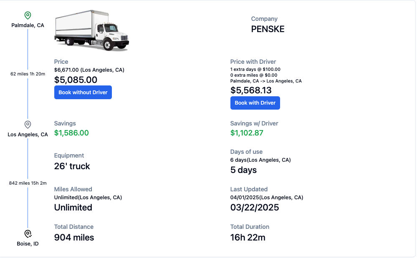Click the green $1,102.87 driver savings value
This screenshot has height=258, width=417.
247,133
